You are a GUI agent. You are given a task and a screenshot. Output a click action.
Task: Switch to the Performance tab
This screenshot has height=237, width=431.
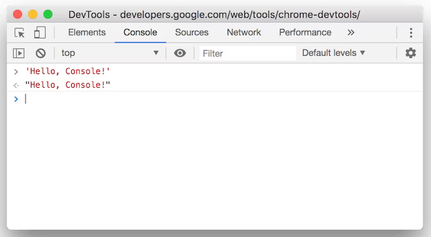pyautogui.click(x=305, y=33)
